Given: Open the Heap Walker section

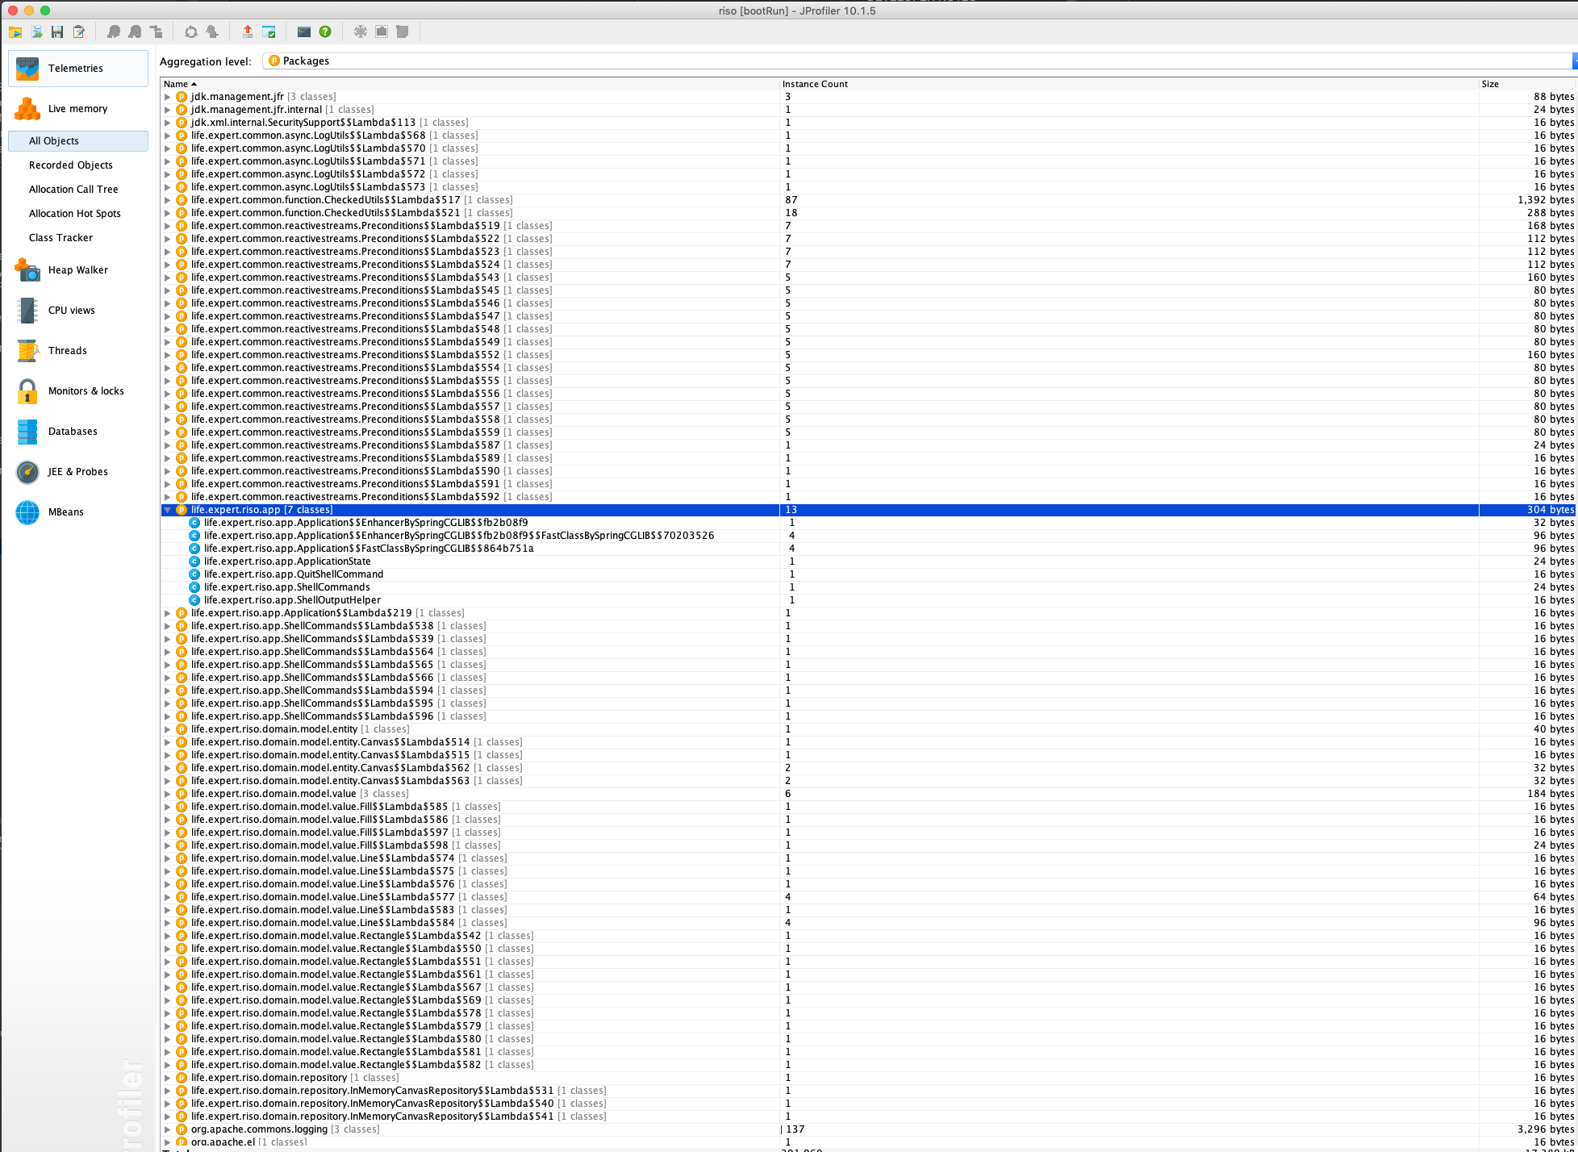Looking at the screenshot, I should [78, 270].
